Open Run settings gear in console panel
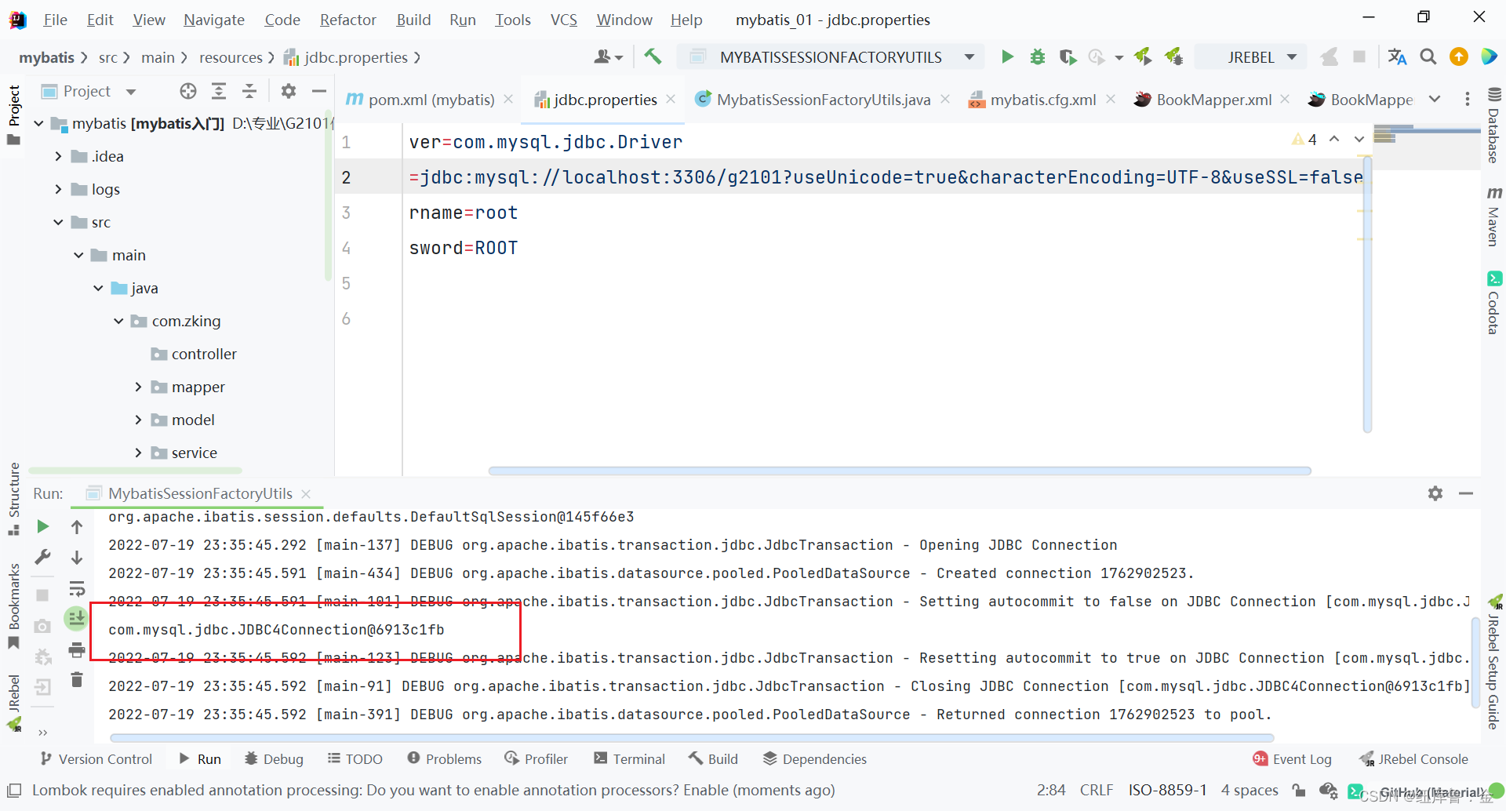This screenshot has width=1506, height=811. click(1435, 493)
